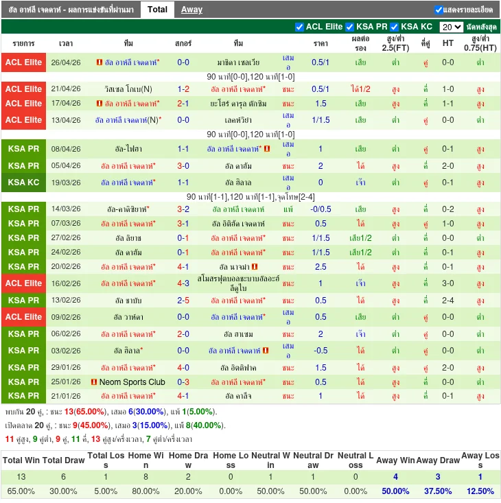This screenshot has width=501, height=503.
Task: Click red card icon in 03/02/26 match row
Action: pos(265,351)
